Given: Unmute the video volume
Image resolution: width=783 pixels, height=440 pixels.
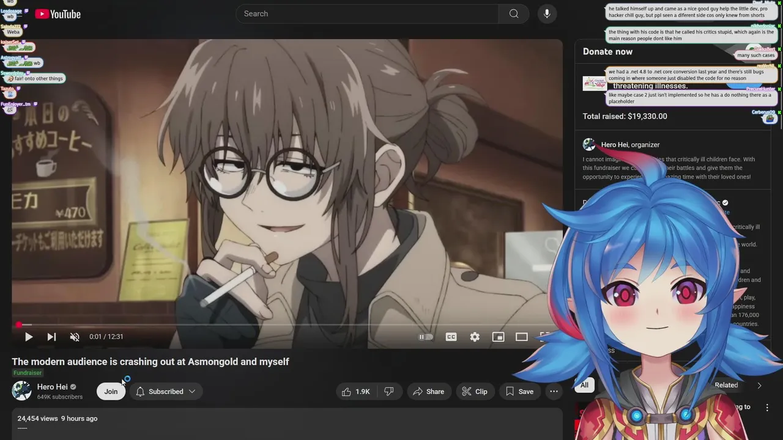Looking at the screenshot, I should (75, 337).
